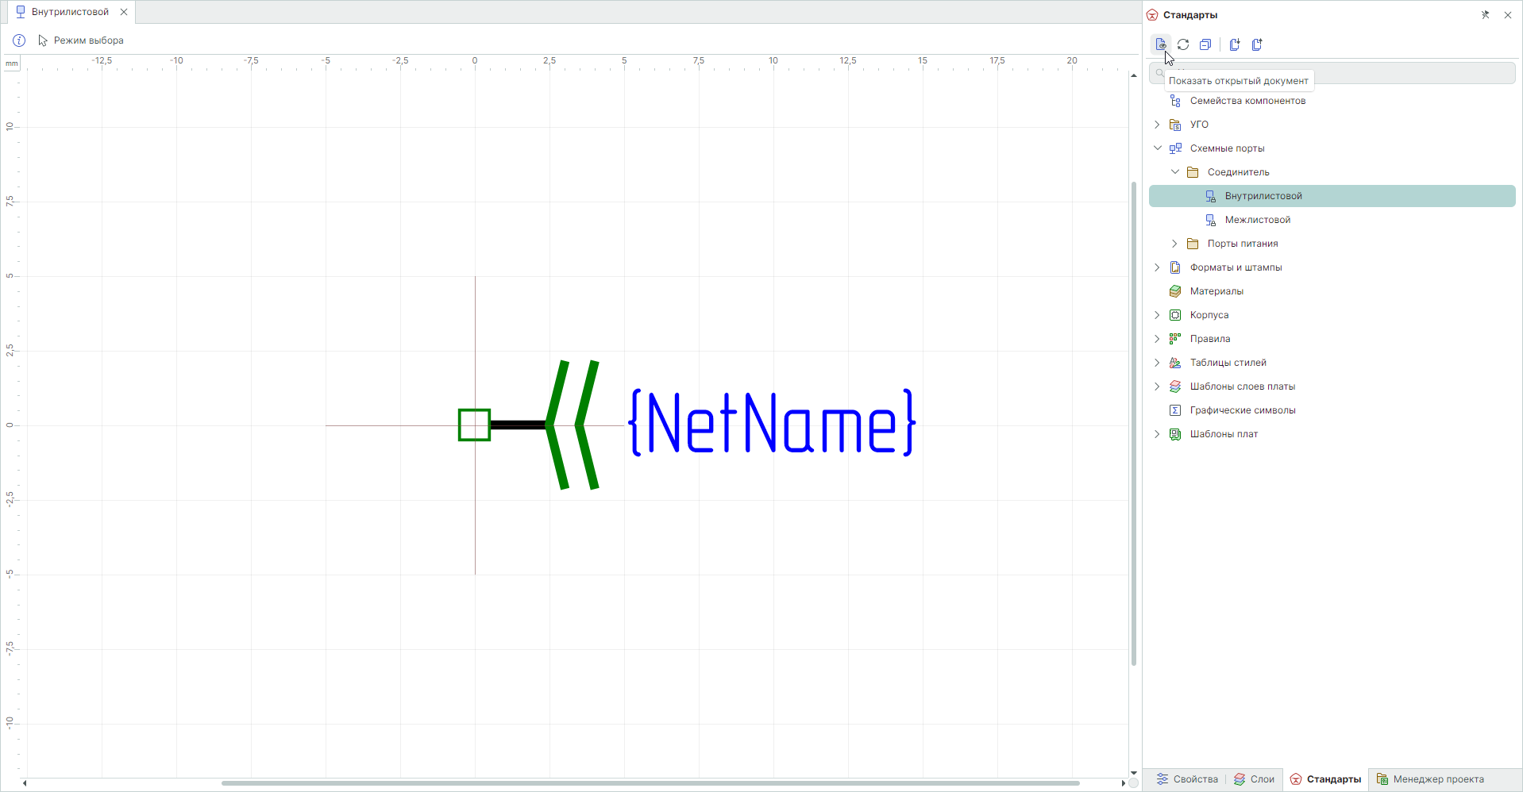This screenshot has height=792, width=1523.
Task: Click the vertical scrollbar down arrow
Action: click(x=1134, y=772)
